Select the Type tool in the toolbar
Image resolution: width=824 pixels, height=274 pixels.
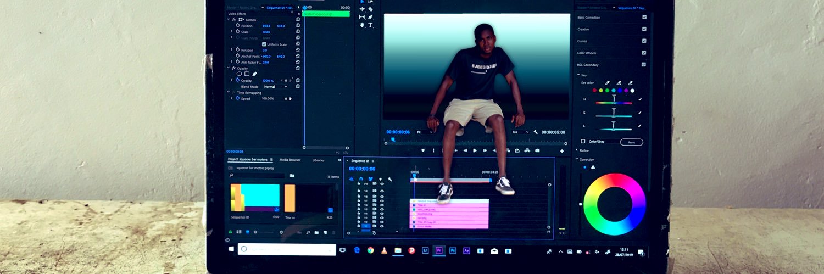pyautogui.click(x=370, y=25)
